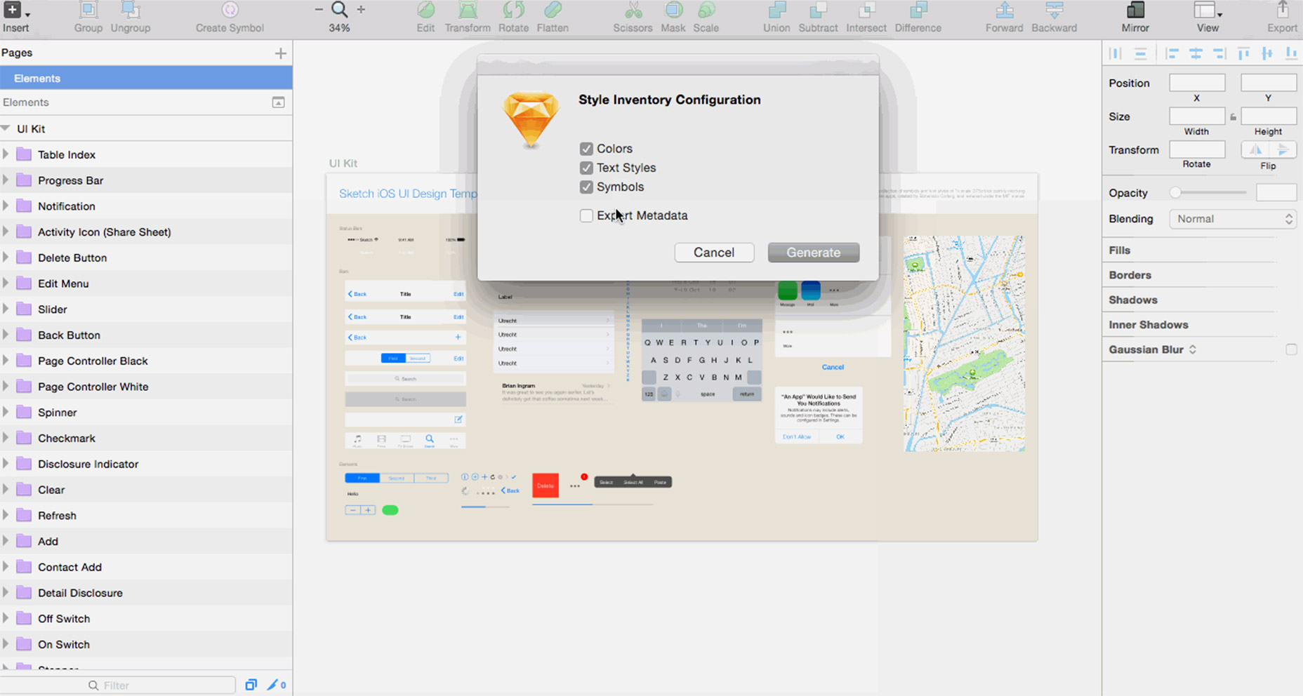Select the Scissors tool in the toolbar
This screenshot has height=696, width=1303.
point(633,15)
